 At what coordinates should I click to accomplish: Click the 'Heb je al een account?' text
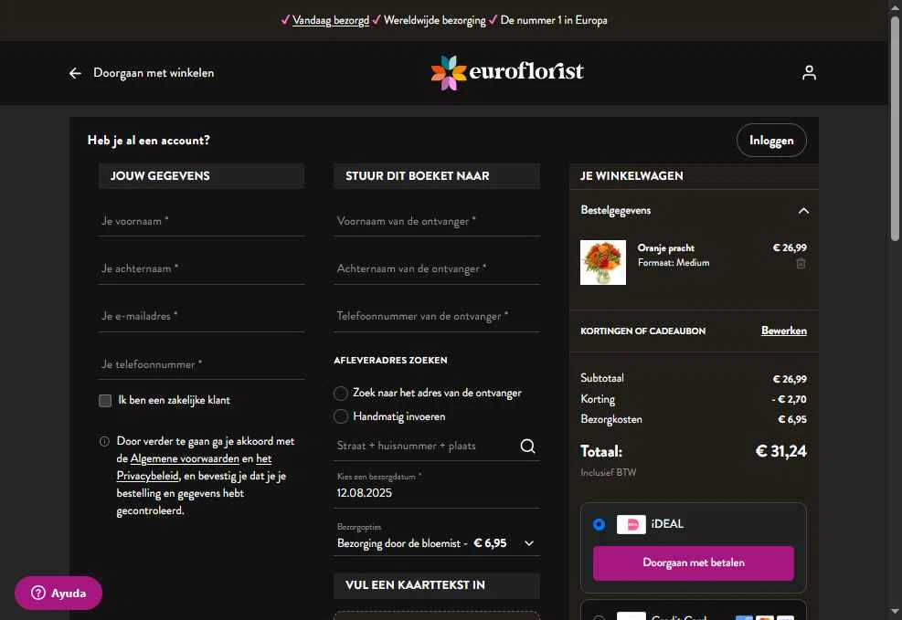148,141
